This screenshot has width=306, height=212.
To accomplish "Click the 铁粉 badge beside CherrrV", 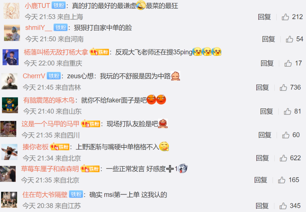I will coord(54,76).
